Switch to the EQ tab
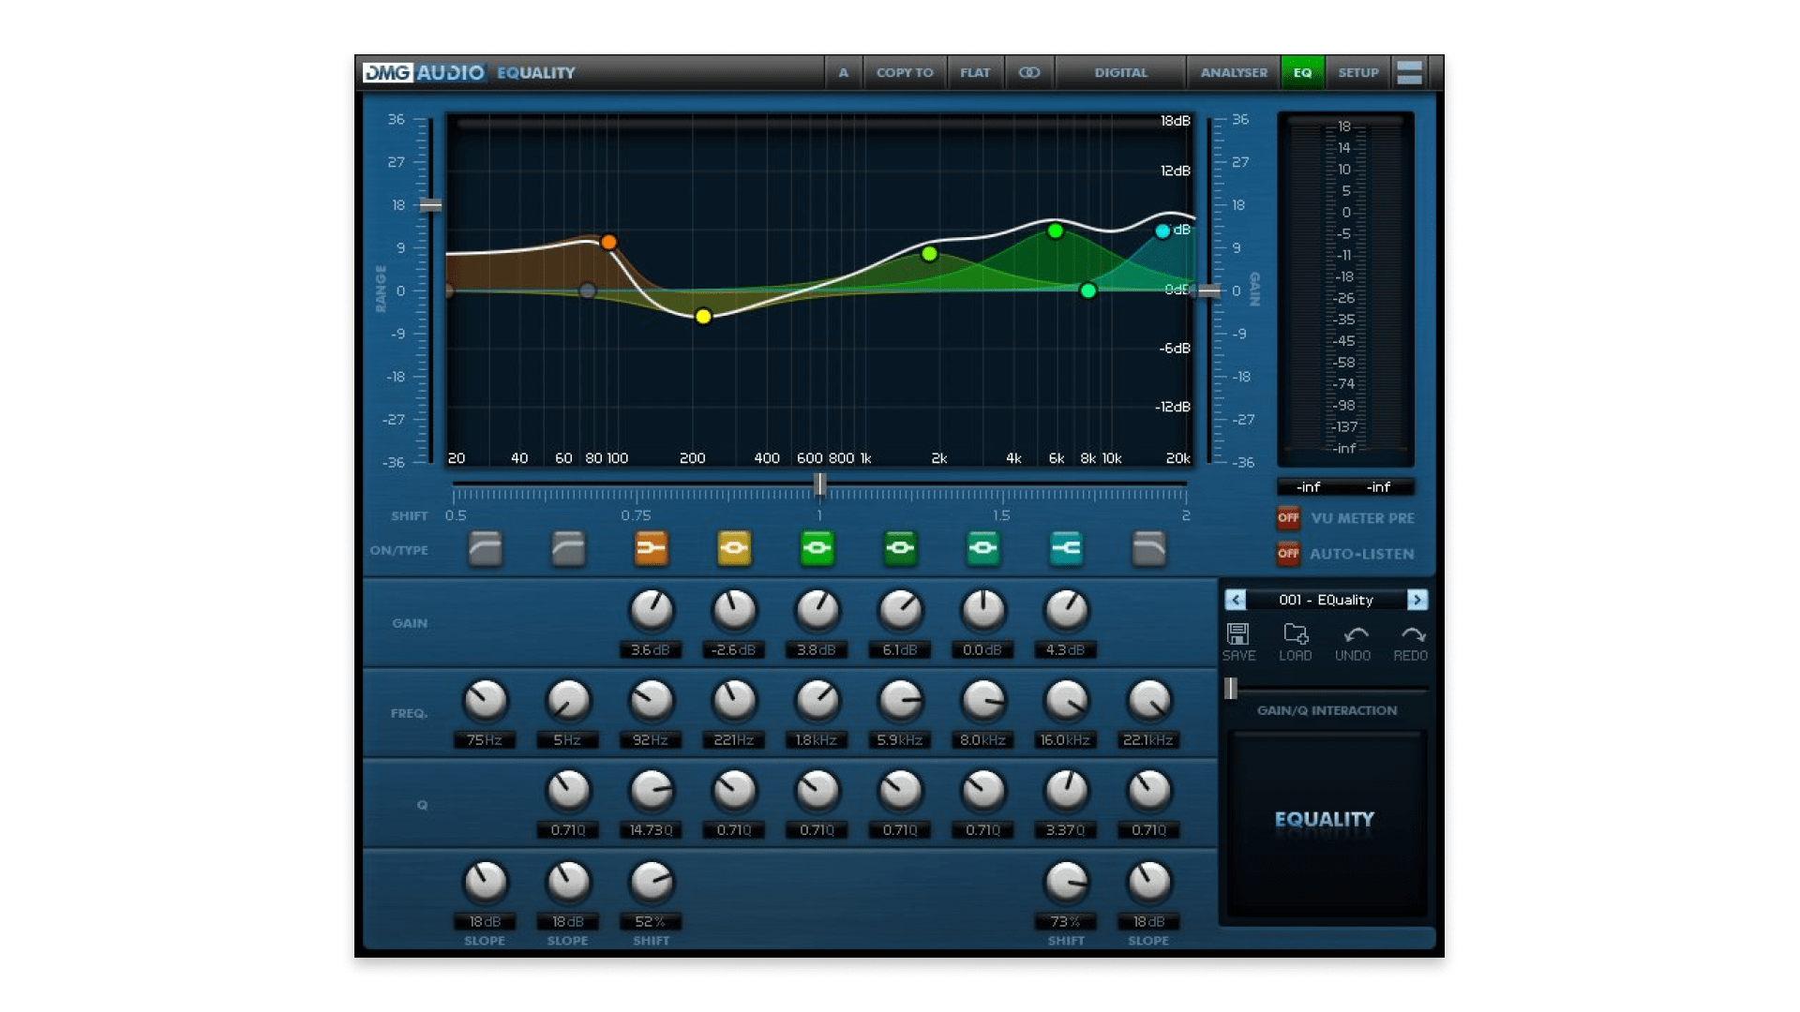This screenshot has width=1800, height=1012. (1303, 72)
